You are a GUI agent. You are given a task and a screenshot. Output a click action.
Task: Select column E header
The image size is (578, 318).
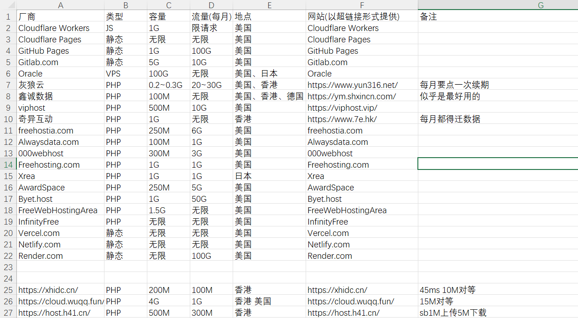point(270,5)
